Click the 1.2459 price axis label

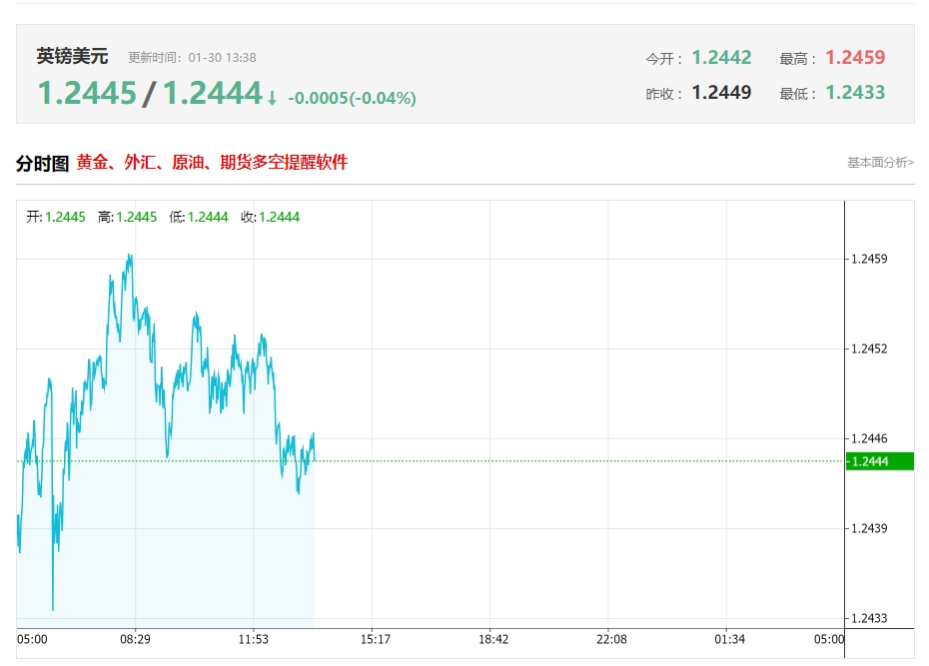coord(869,259)
